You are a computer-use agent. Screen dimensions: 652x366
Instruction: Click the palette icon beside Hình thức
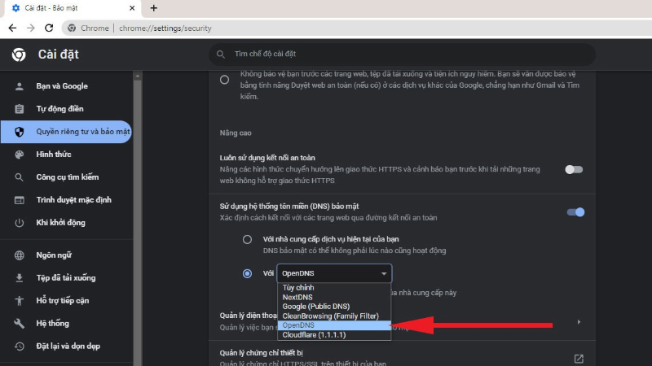click(19, 155)
